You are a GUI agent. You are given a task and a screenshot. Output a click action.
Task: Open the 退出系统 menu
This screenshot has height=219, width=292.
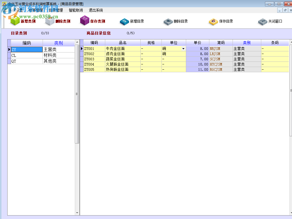tap(96, 10)
